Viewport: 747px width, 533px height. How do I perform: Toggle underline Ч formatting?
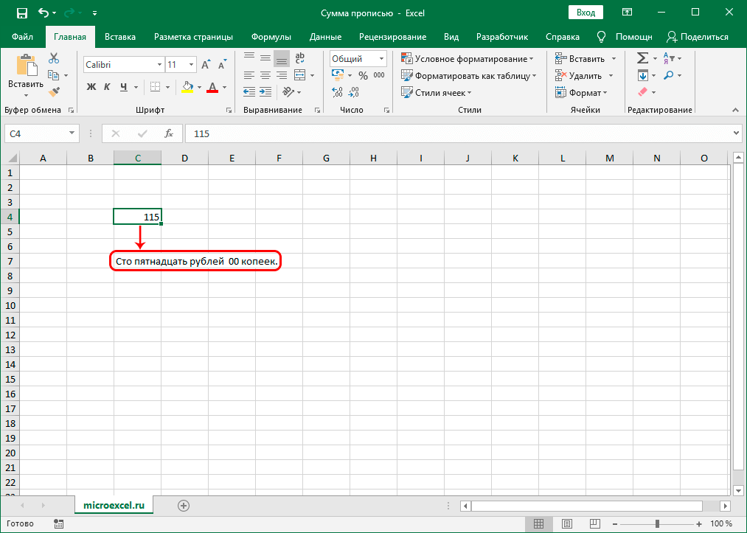click(x=124, y=87)
